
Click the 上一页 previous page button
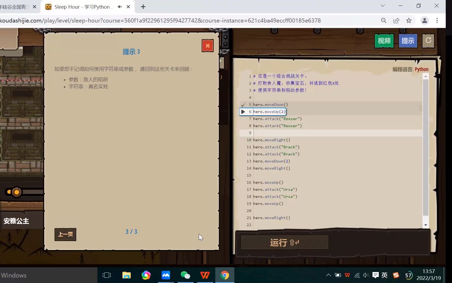click(x=65, y=234)
